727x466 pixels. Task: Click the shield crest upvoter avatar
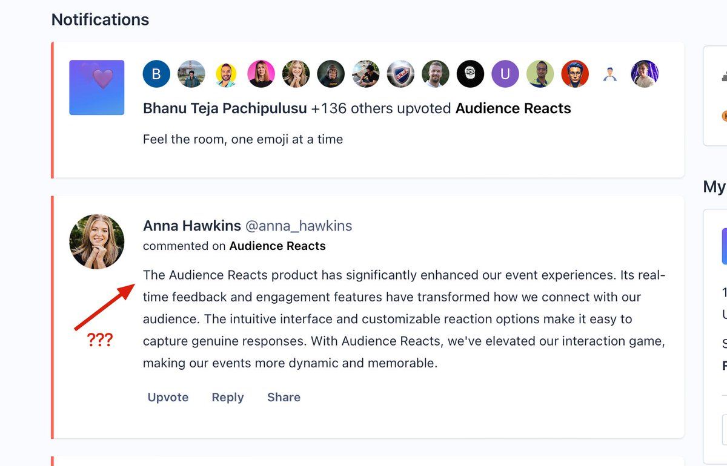(400, 74)
